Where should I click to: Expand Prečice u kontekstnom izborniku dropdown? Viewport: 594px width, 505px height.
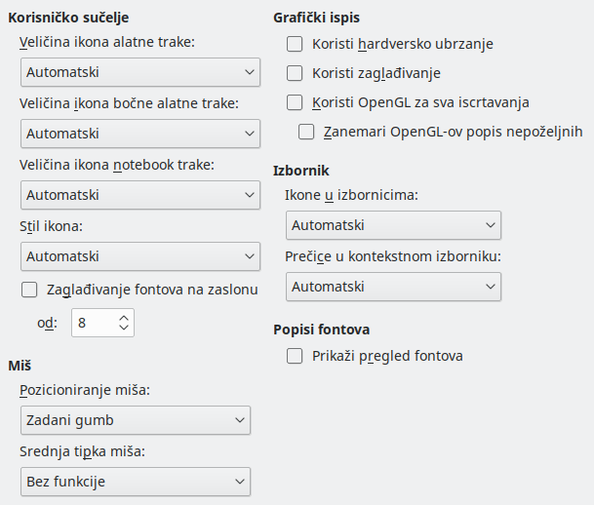393,287
